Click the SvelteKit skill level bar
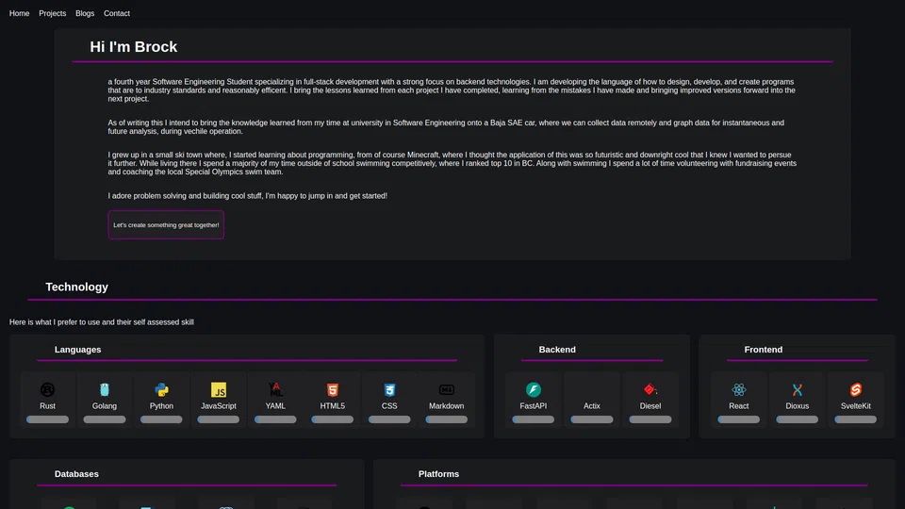 click(855, 419)
